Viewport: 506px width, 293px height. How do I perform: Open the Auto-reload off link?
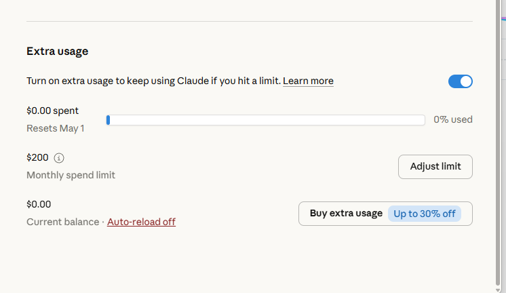[141, 222]
